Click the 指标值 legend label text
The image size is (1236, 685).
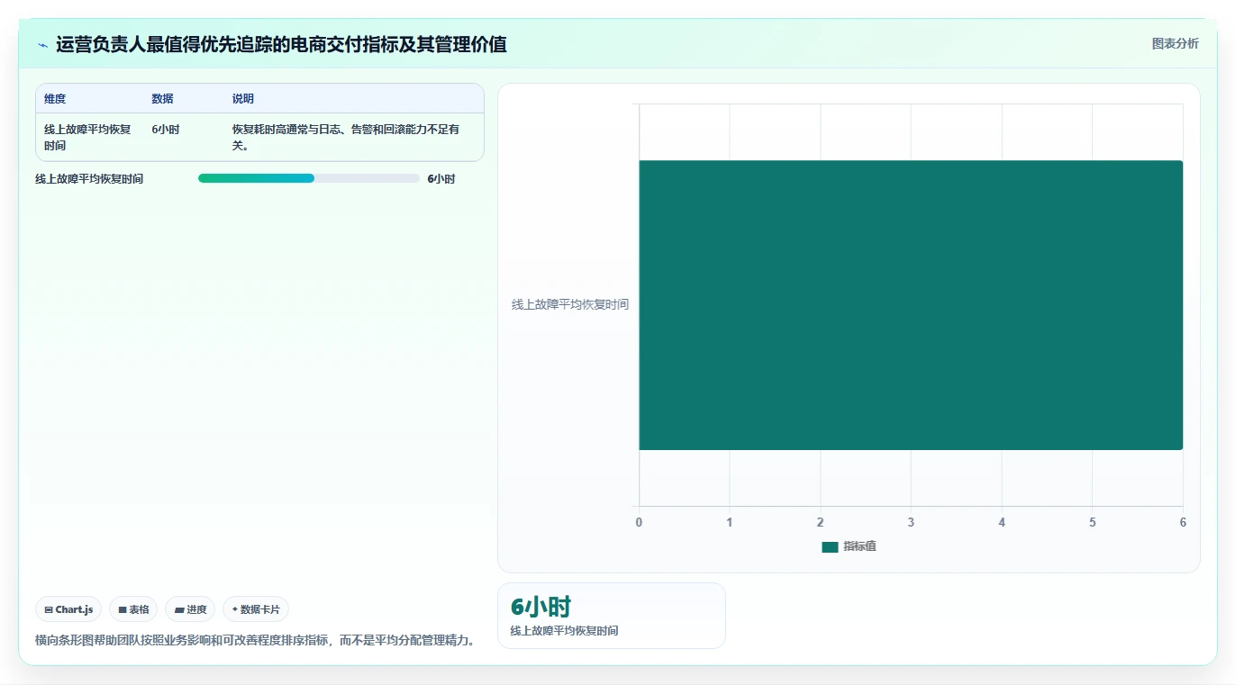pyautogui.click(x=859, y=546)
